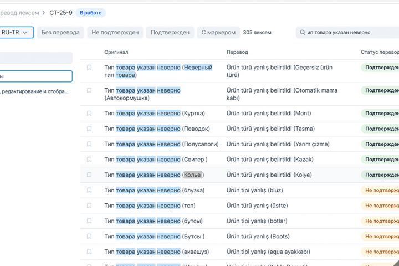Click the search magnifier icon

[x=302, y=33]
